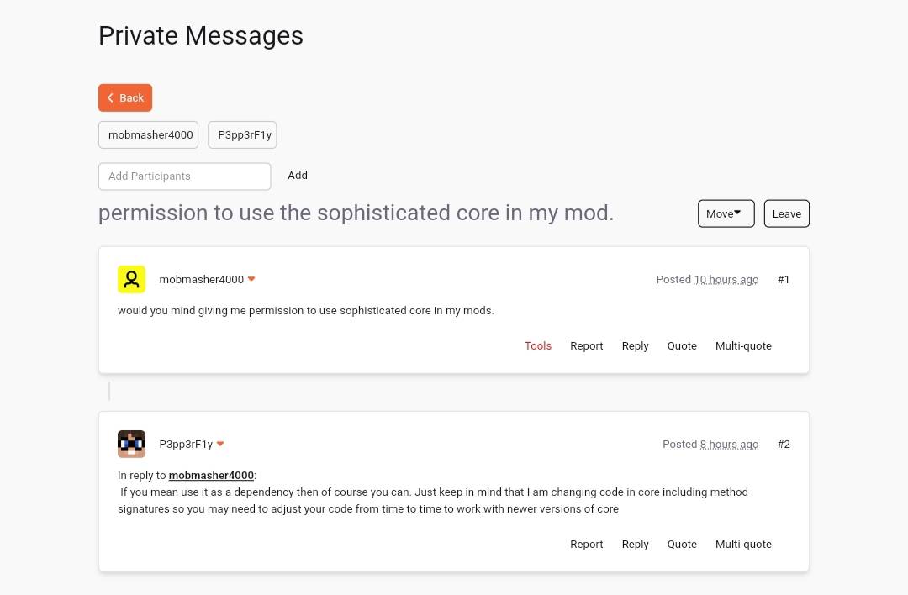Expand arrow next to mobmasher4000 username
The width and height of the screenshot is (908, 595).
point(251,280)
